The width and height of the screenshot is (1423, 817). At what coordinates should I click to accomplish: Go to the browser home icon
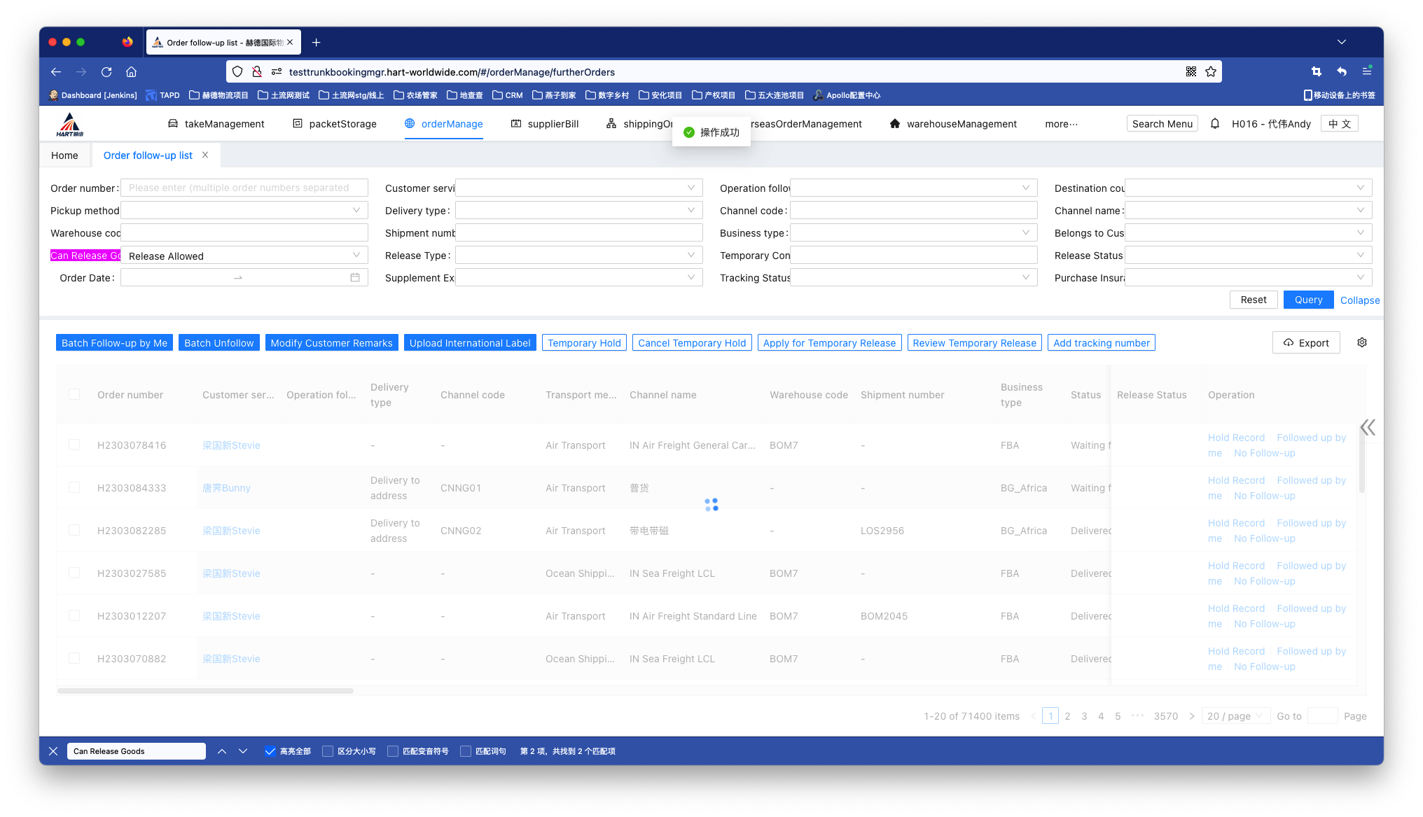point(131,71)
